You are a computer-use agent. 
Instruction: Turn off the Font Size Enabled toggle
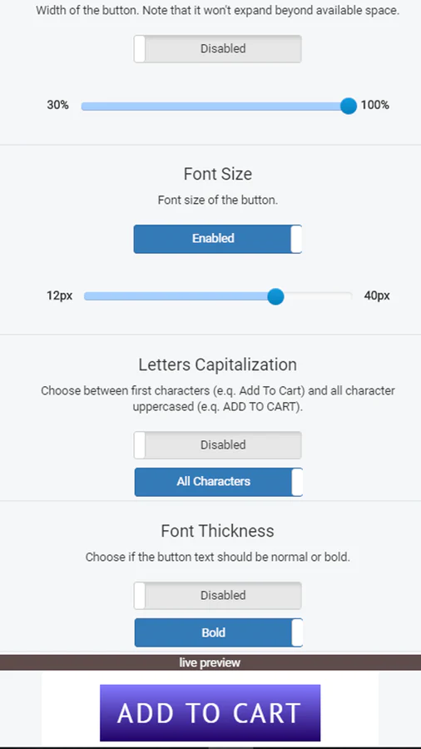click(218, 239)
